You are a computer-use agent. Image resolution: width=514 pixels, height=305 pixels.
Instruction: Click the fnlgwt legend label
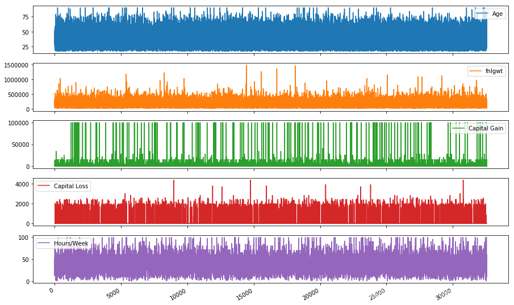pos(494,71)
